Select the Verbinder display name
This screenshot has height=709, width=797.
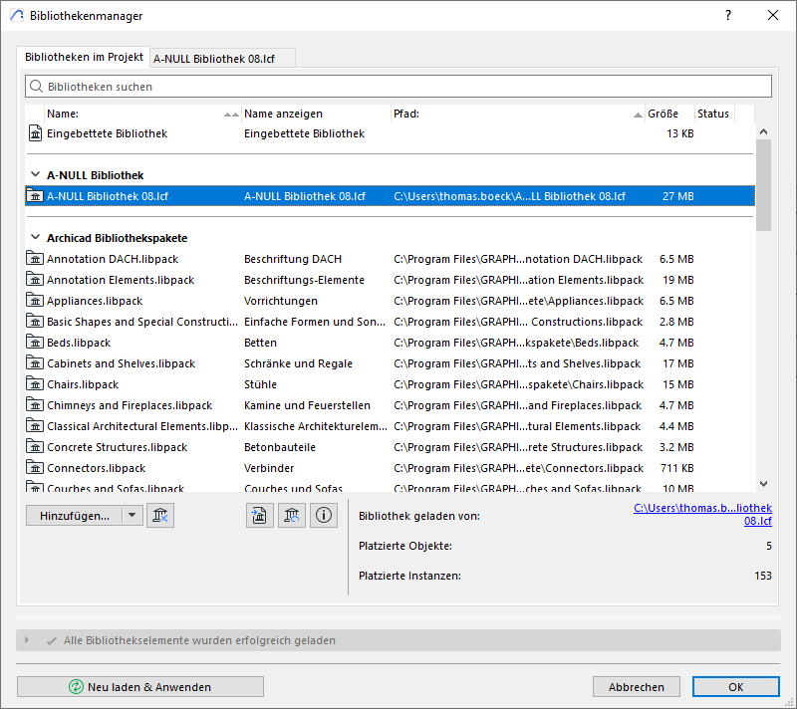269,468
